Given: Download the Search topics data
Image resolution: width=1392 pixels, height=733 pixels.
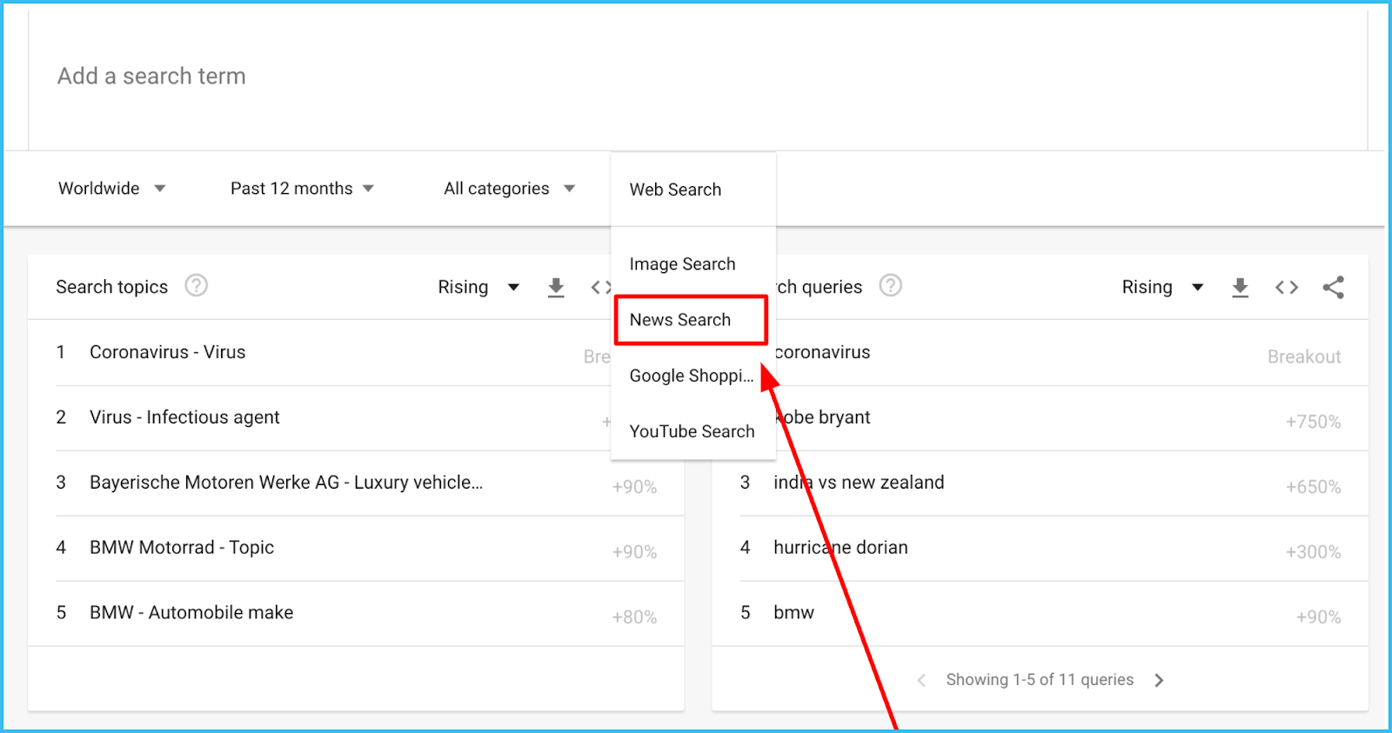Looking at the screenshot, I should [556, 287].
